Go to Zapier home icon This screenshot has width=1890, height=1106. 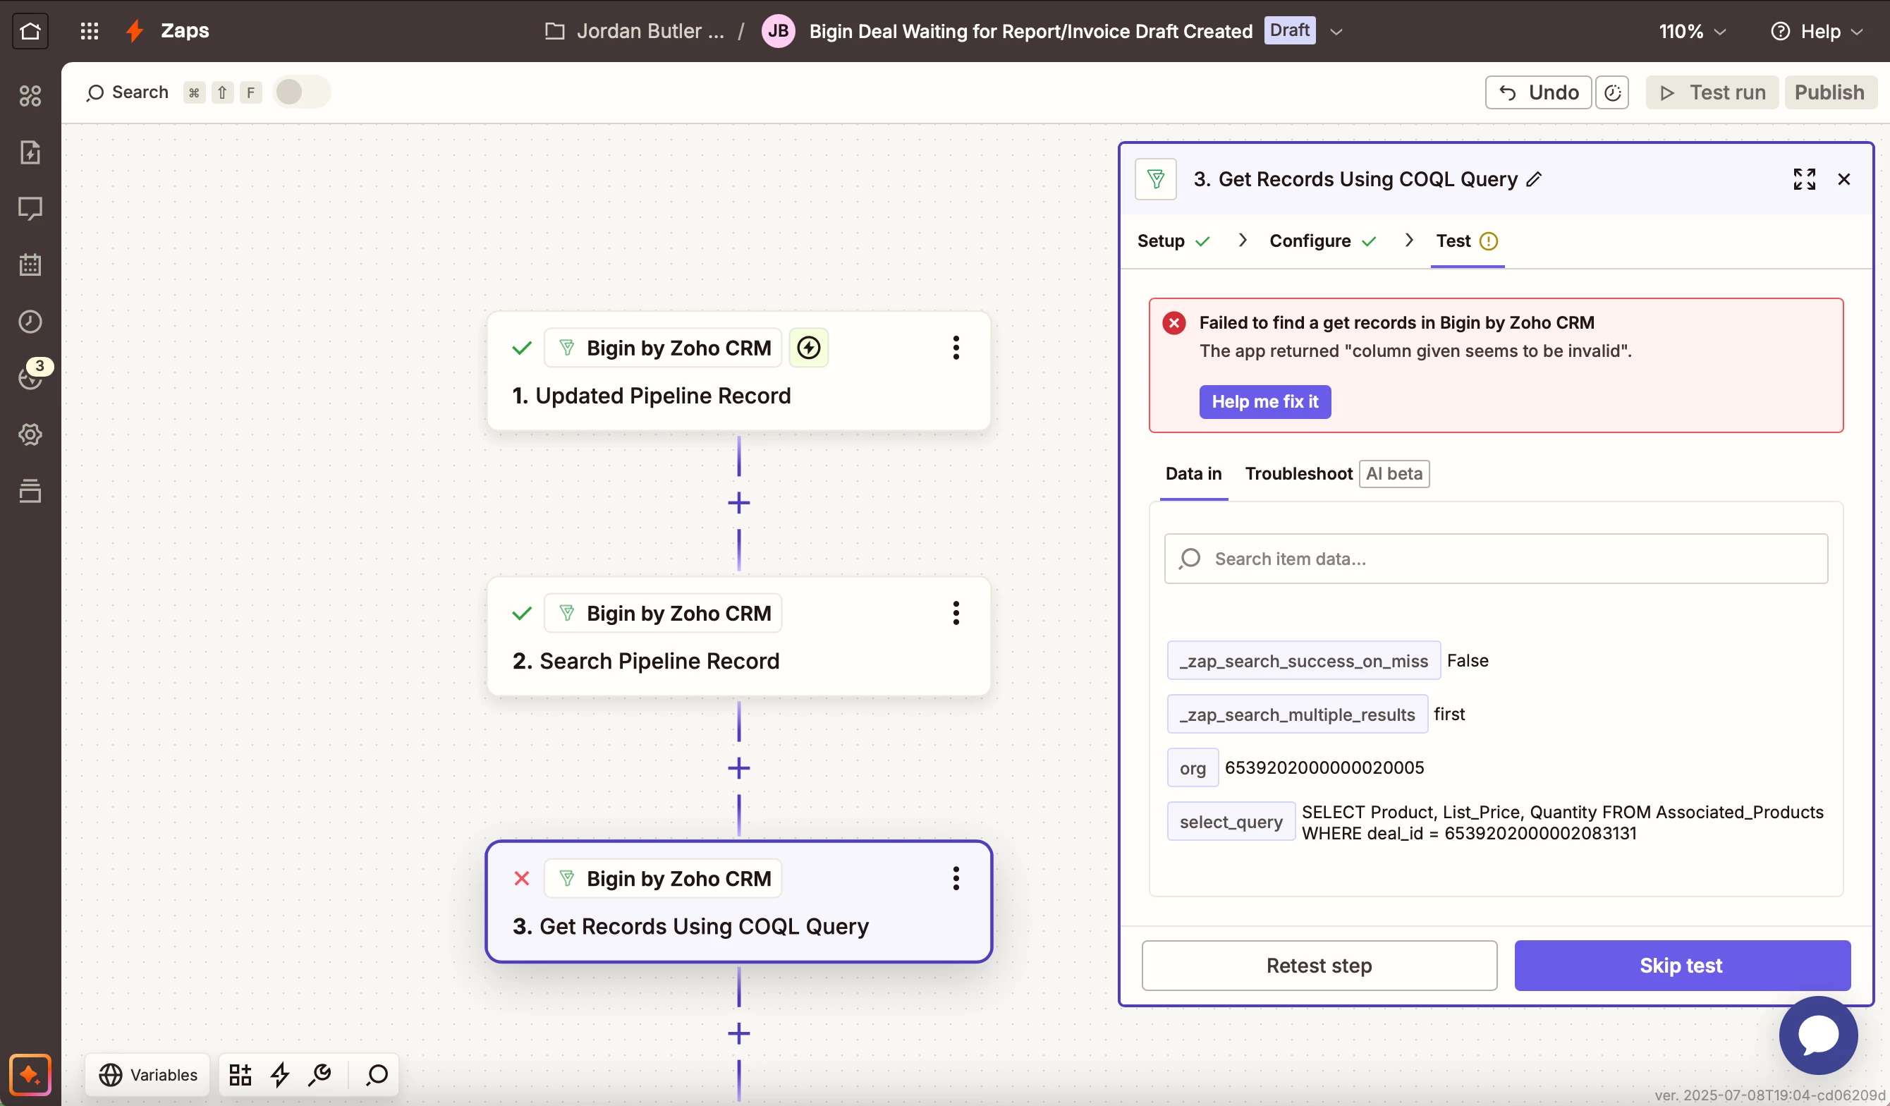30,31
